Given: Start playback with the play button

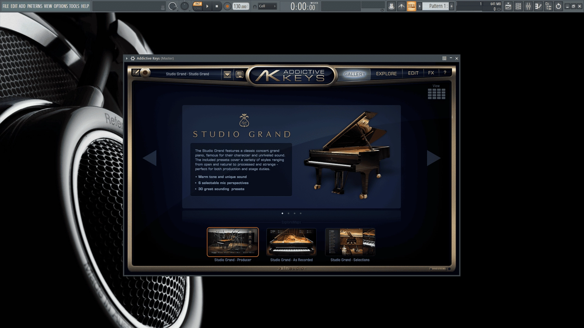Looking at the screenshot, I should point(207,6).
